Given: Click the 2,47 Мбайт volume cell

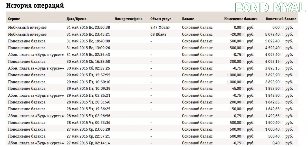Looking at the screenshot, I should tap(160, 27).
